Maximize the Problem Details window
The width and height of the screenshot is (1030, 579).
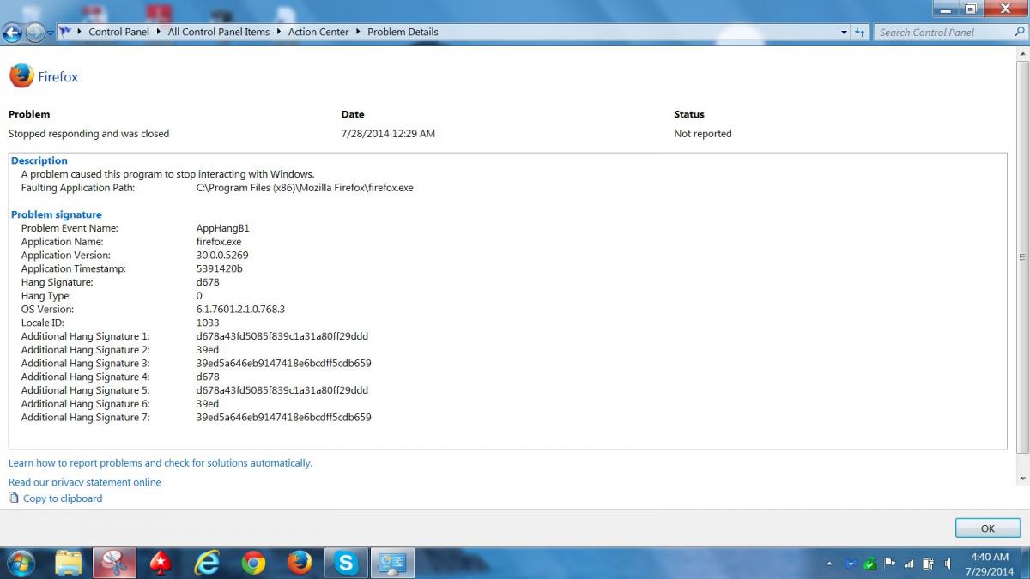point(971,8)
